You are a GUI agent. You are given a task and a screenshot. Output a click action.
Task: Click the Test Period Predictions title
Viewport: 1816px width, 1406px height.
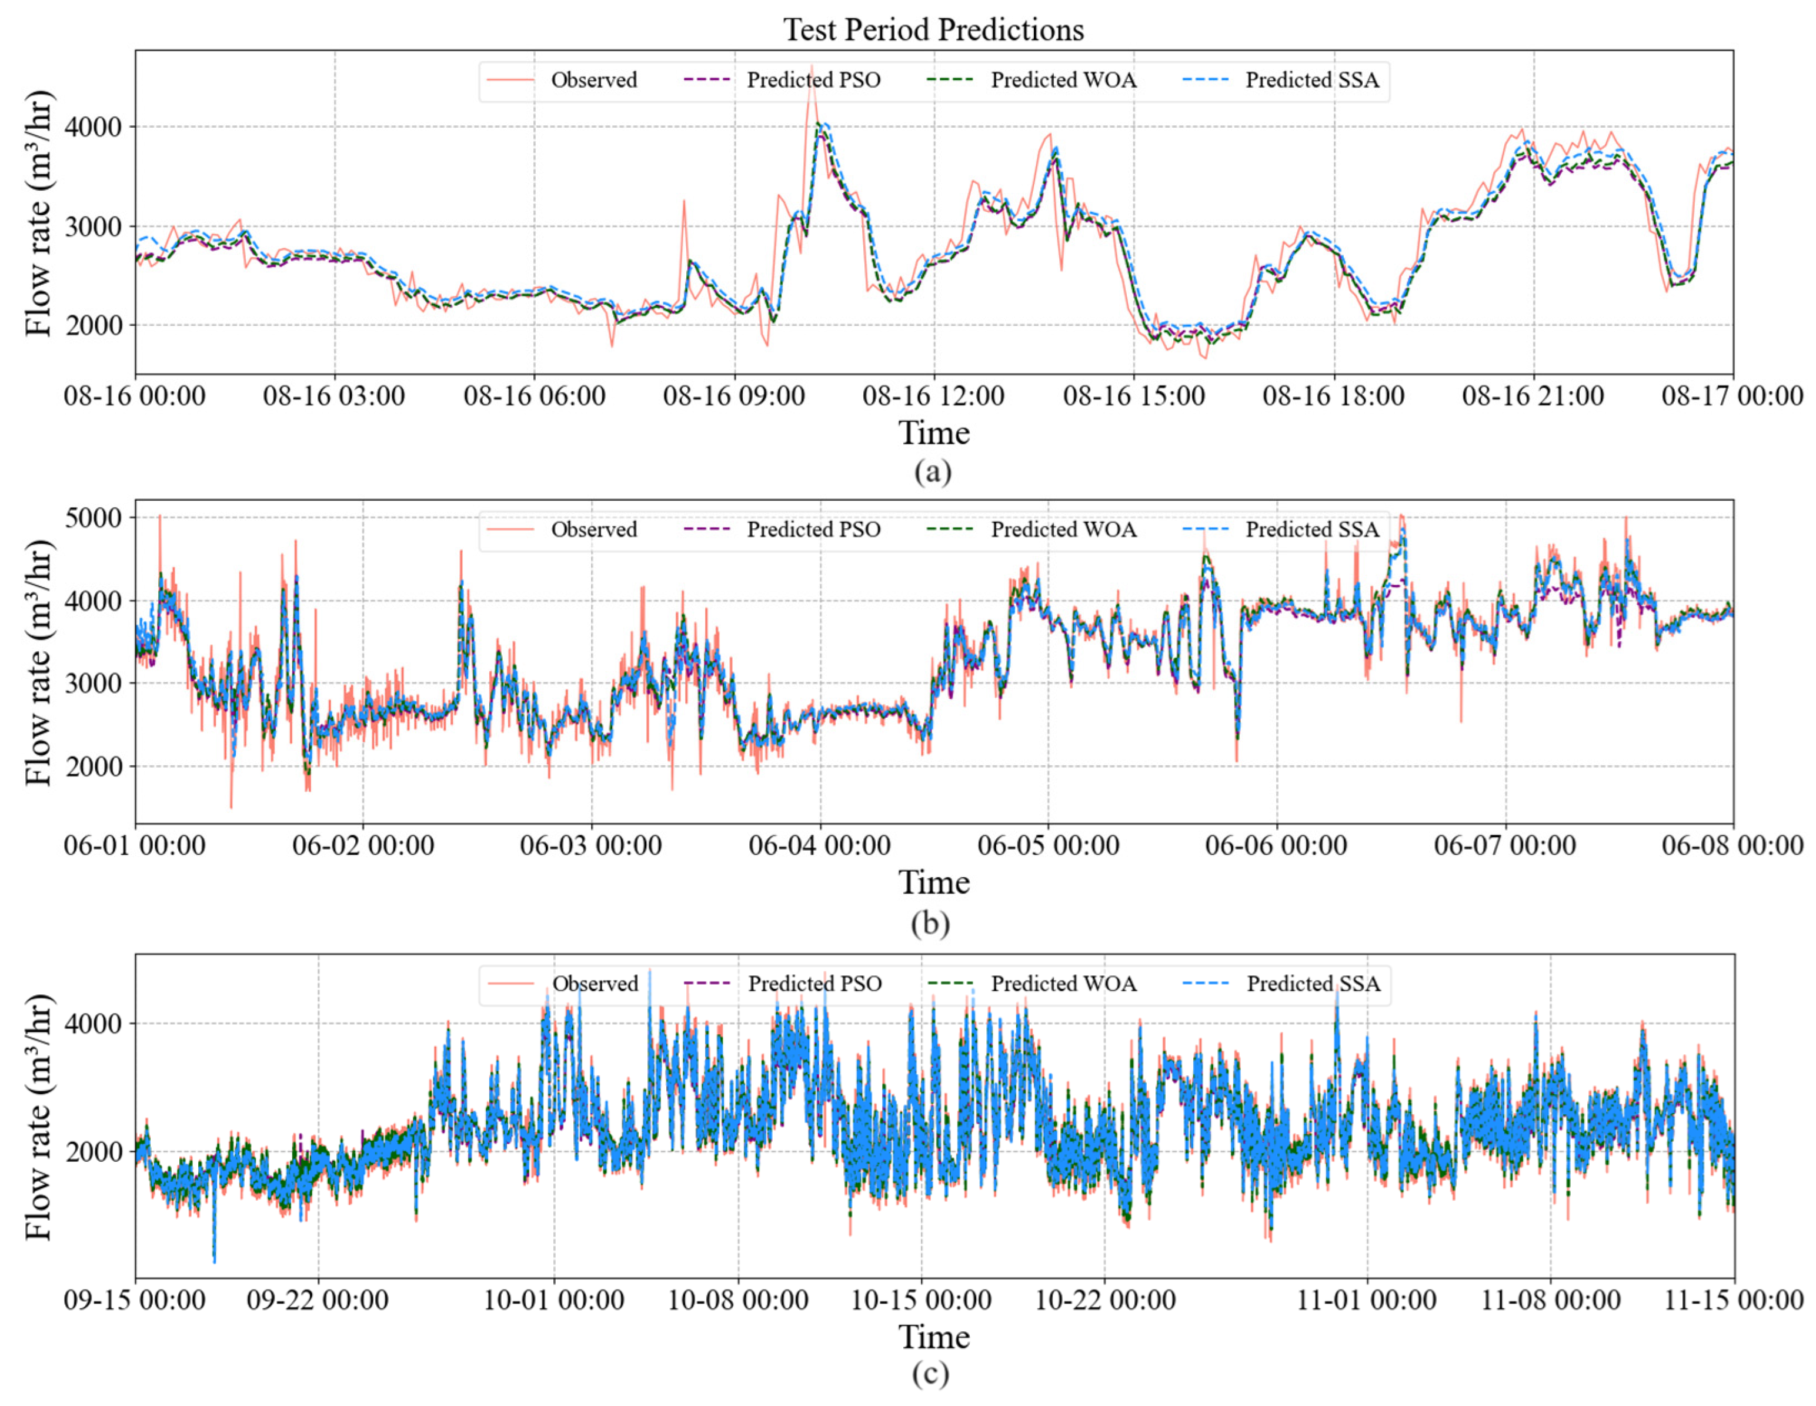pos(933,30)
